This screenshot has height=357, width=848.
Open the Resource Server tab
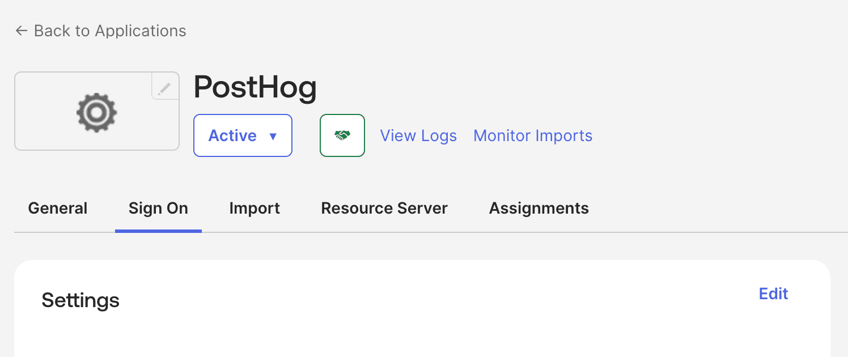[x=384, y=209]
